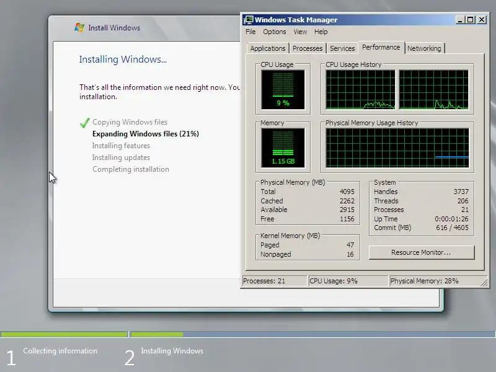The height and width of the screenshot is (372, 496).
Task: Click the Windows flag icon in Install Windows
Action: pyautogui.click(x=79, y=27)
